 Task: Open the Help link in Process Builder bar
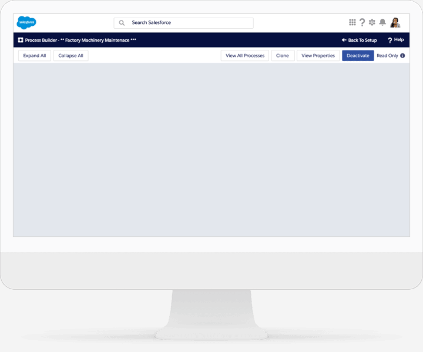pos(396,40)
